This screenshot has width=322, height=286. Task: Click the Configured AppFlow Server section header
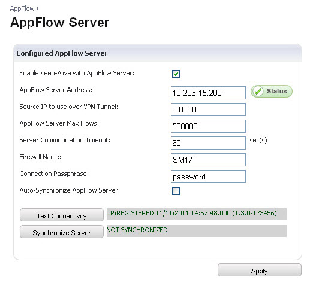tap(62, 53)
